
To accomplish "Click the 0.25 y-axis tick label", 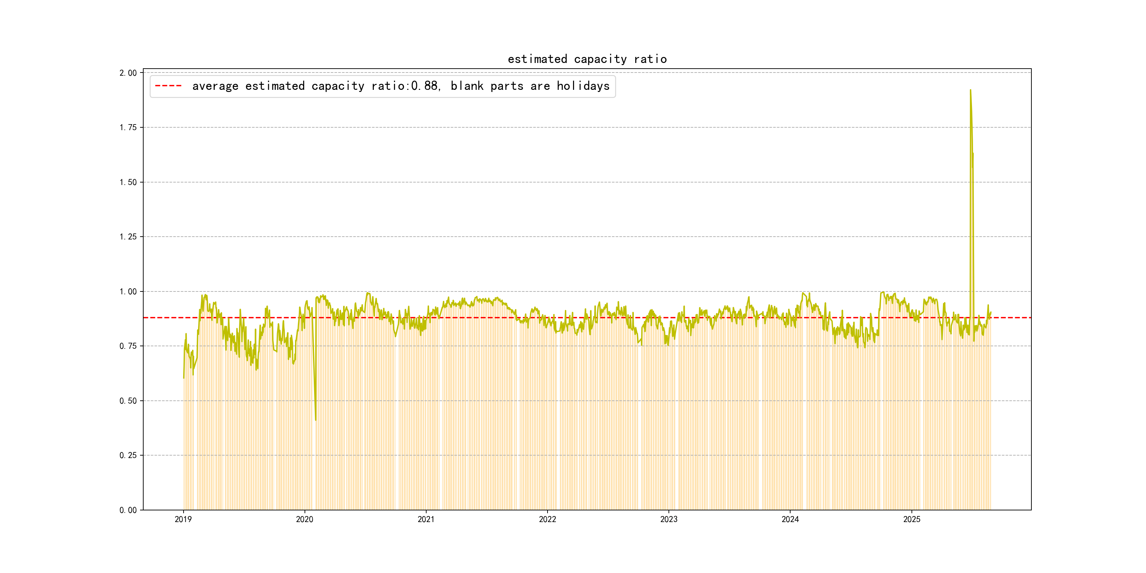I will pyautogui.click(x=128, y=455).
